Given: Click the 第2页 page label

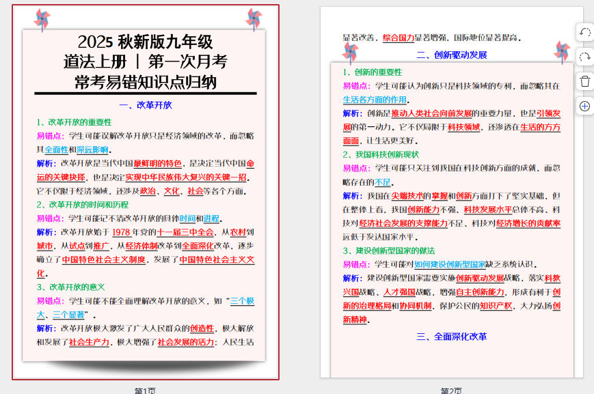Looking at the screenshot, I should pyautogui.click(x=451, y=391).
